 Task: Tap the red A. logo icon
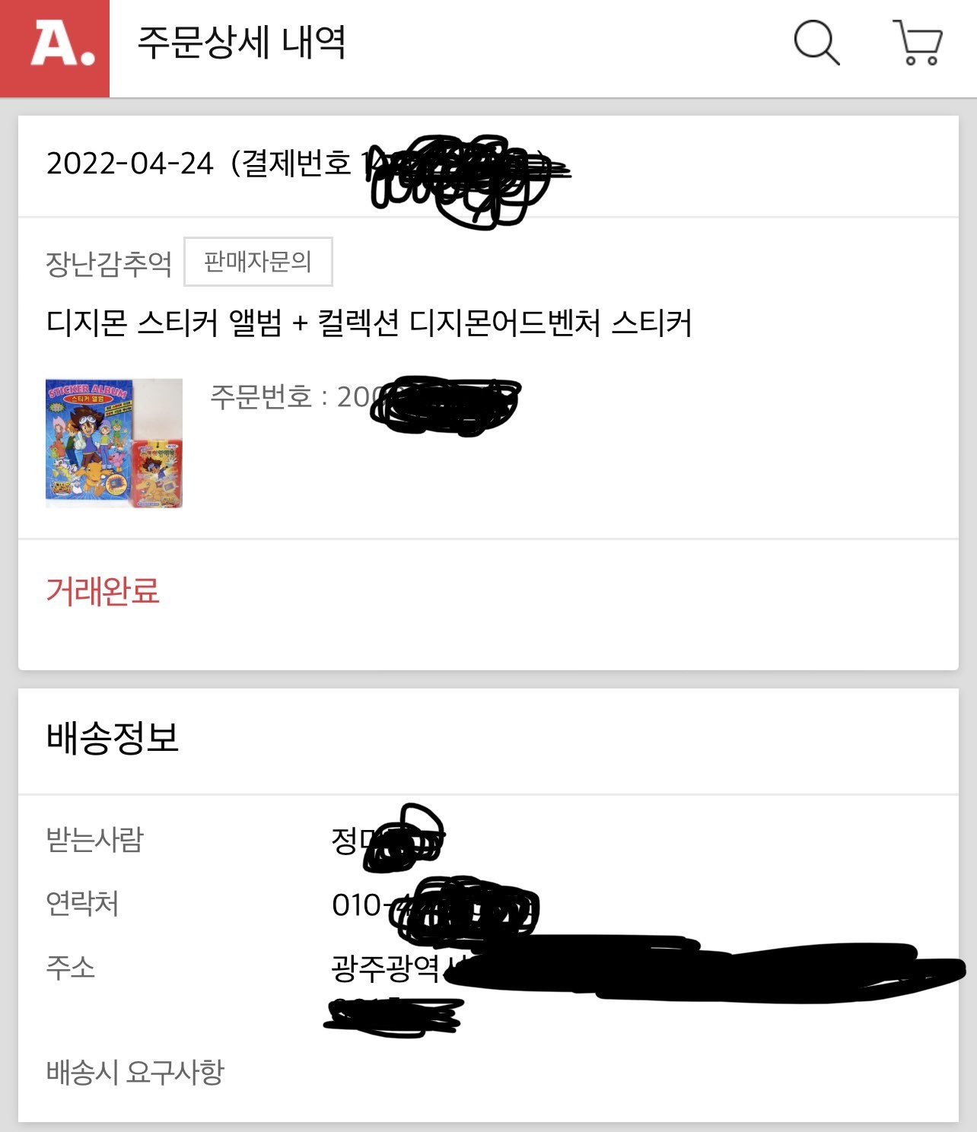pos(55,48)
